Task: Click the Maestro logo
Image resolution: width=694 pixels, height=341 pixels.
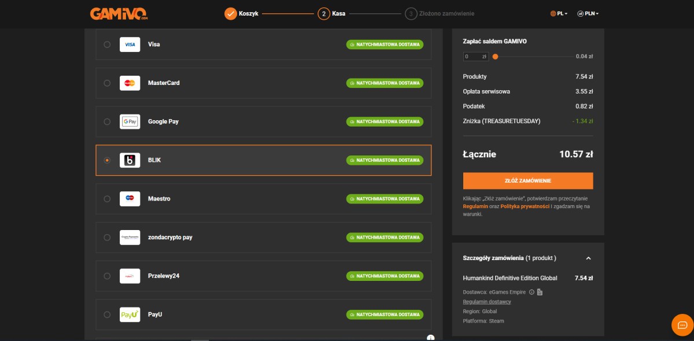Action: tap(130, 199)
